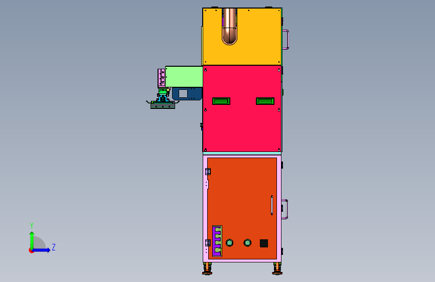
Task: Select the lower pink side handle
Action: (284, 209)
